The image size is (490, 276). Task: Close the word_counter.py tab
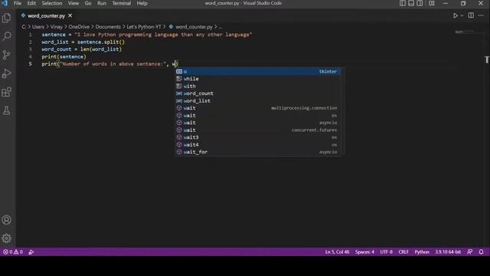[70, 15]
